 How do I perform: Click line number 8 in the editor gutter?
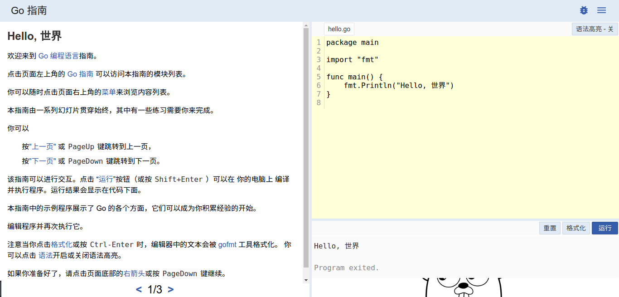(x=319, y=103)
